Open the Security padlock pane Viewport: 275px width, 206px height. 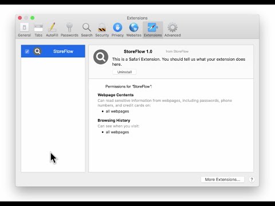[102, 30]
